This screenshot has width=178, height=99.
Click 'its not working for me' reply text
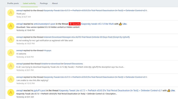tap(44, 41)
